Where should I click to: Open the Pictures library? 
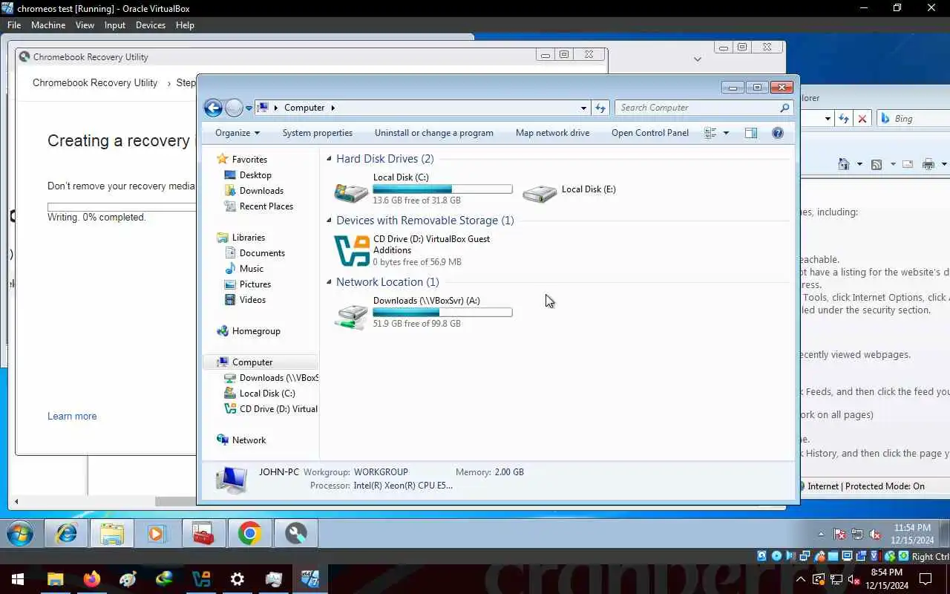pyautogui.click(x=255, y=284)
